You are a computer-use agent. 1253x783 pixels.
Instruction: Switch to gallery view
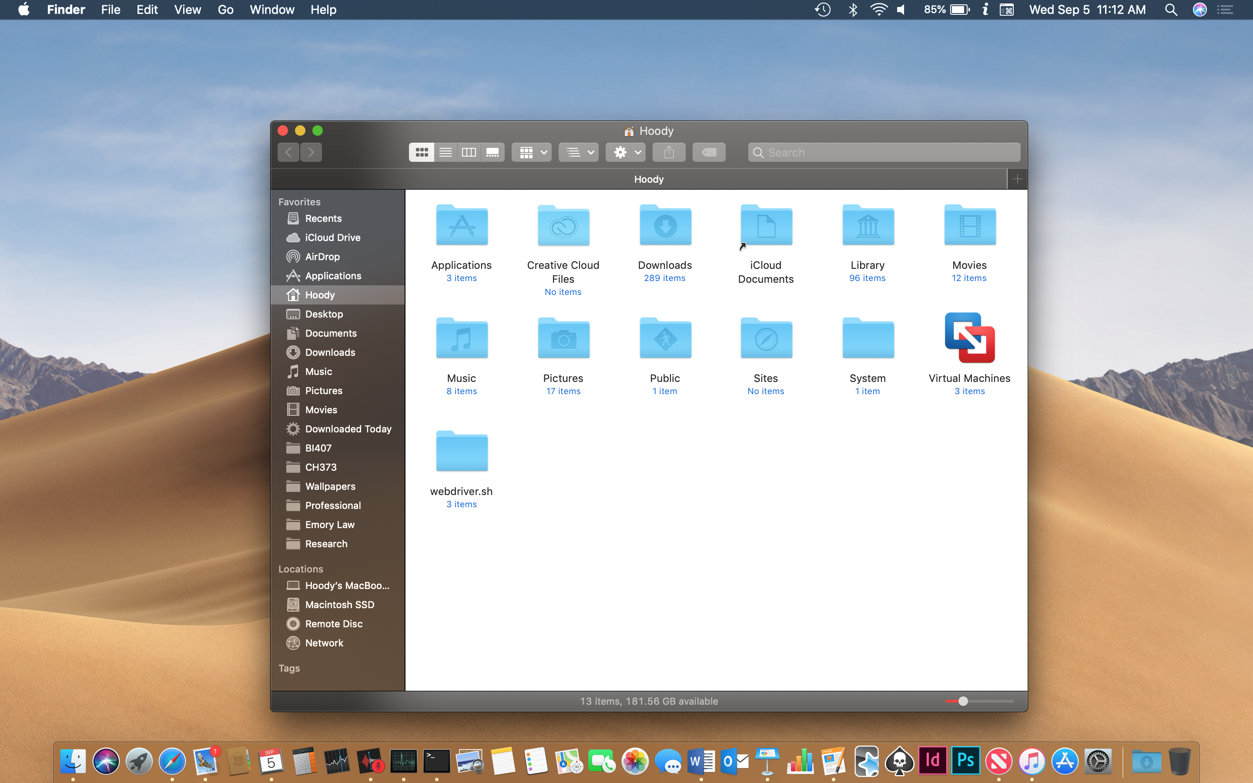coord(492,152)
